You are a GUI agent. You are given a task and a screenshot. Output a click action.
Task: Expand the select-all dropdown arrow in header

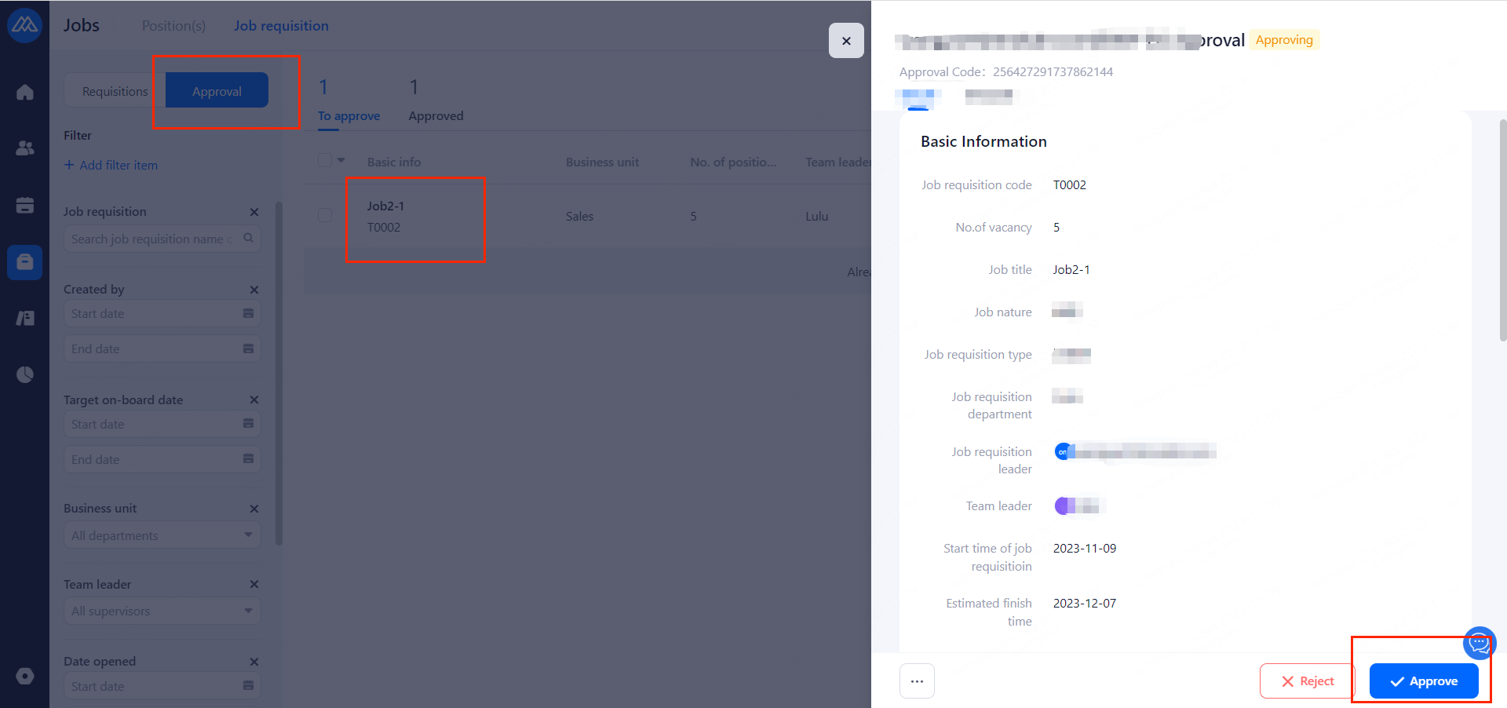[x=341, y=160]
